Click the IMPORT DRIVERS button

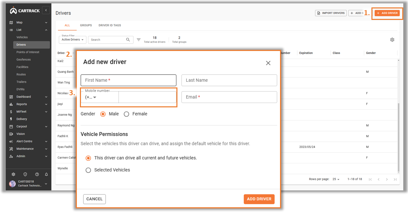click(331, 13)
